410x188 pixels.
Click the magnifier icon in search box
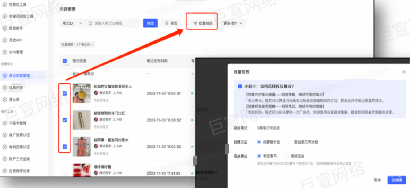click(x=91, y=23)
